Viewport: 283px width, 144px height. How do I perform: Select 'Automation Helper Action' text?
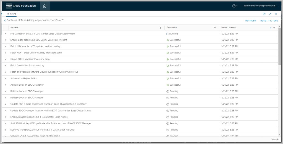click(24, 78)
